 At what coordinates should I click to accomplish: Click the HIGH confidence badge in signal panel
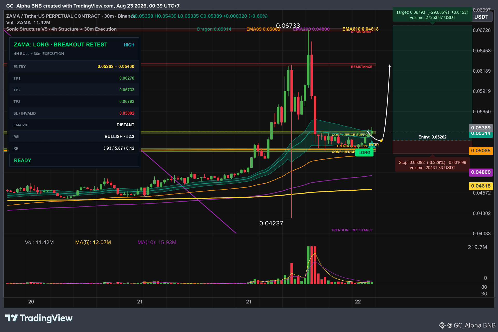[x=129, y=45]
